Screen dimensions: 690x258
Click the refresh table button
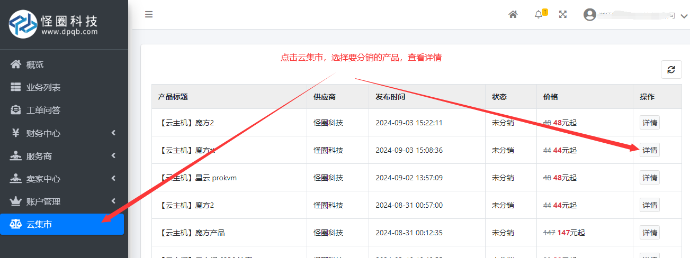click(x=671, y=70)
